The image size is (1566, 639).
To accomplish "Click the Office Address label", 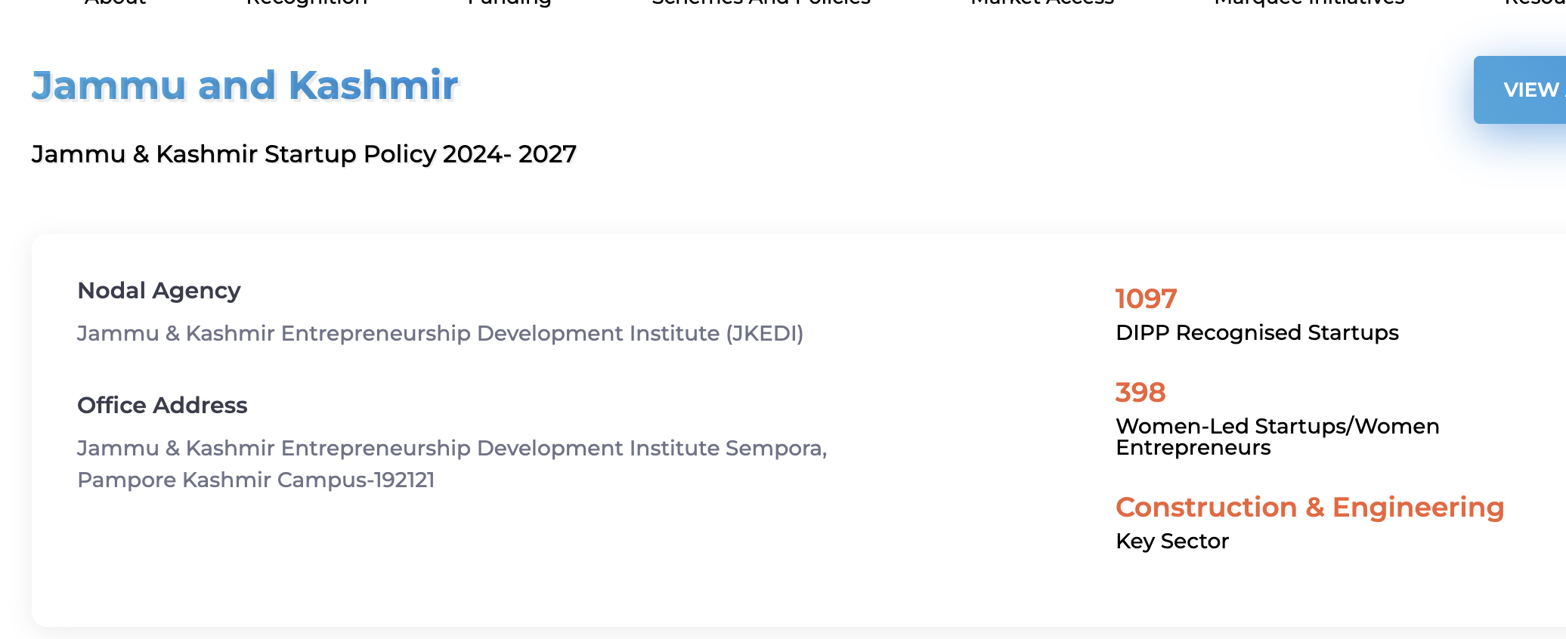I will coord(162,406).
